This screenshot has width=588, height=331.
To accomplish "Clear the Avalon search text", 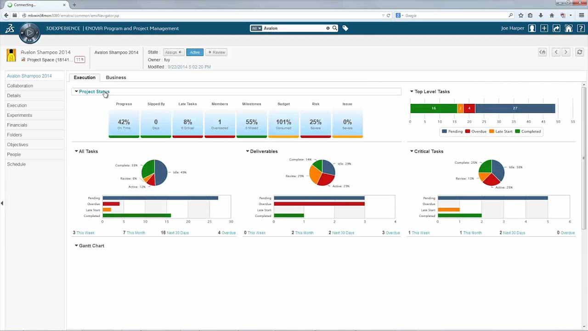I will tap(328, 28).
